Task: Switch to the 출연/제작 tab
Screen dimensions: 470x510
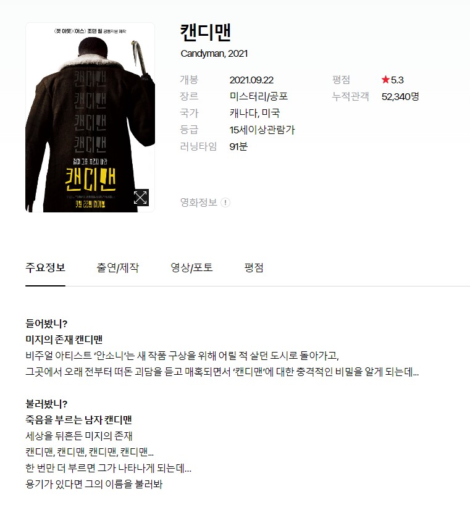Action: (x=117, y=268)
